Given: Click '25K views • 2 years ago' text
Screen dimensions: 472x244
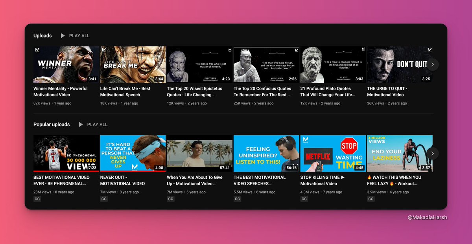Looking at the screenshot, I should point(254,103).
